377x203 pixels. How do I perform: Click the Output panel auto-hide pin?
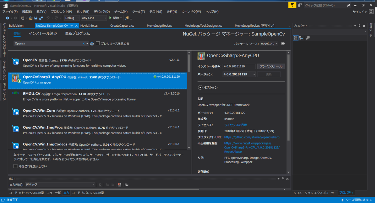pyautogui.click(x=283, y=179)
